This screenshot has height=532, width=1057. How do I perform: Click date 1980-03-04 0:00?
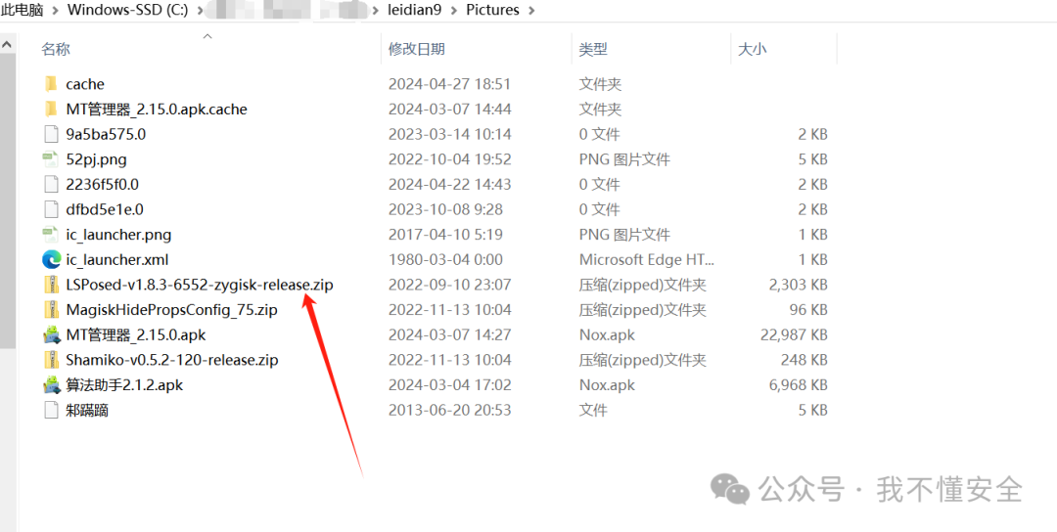tap(445, 259)
